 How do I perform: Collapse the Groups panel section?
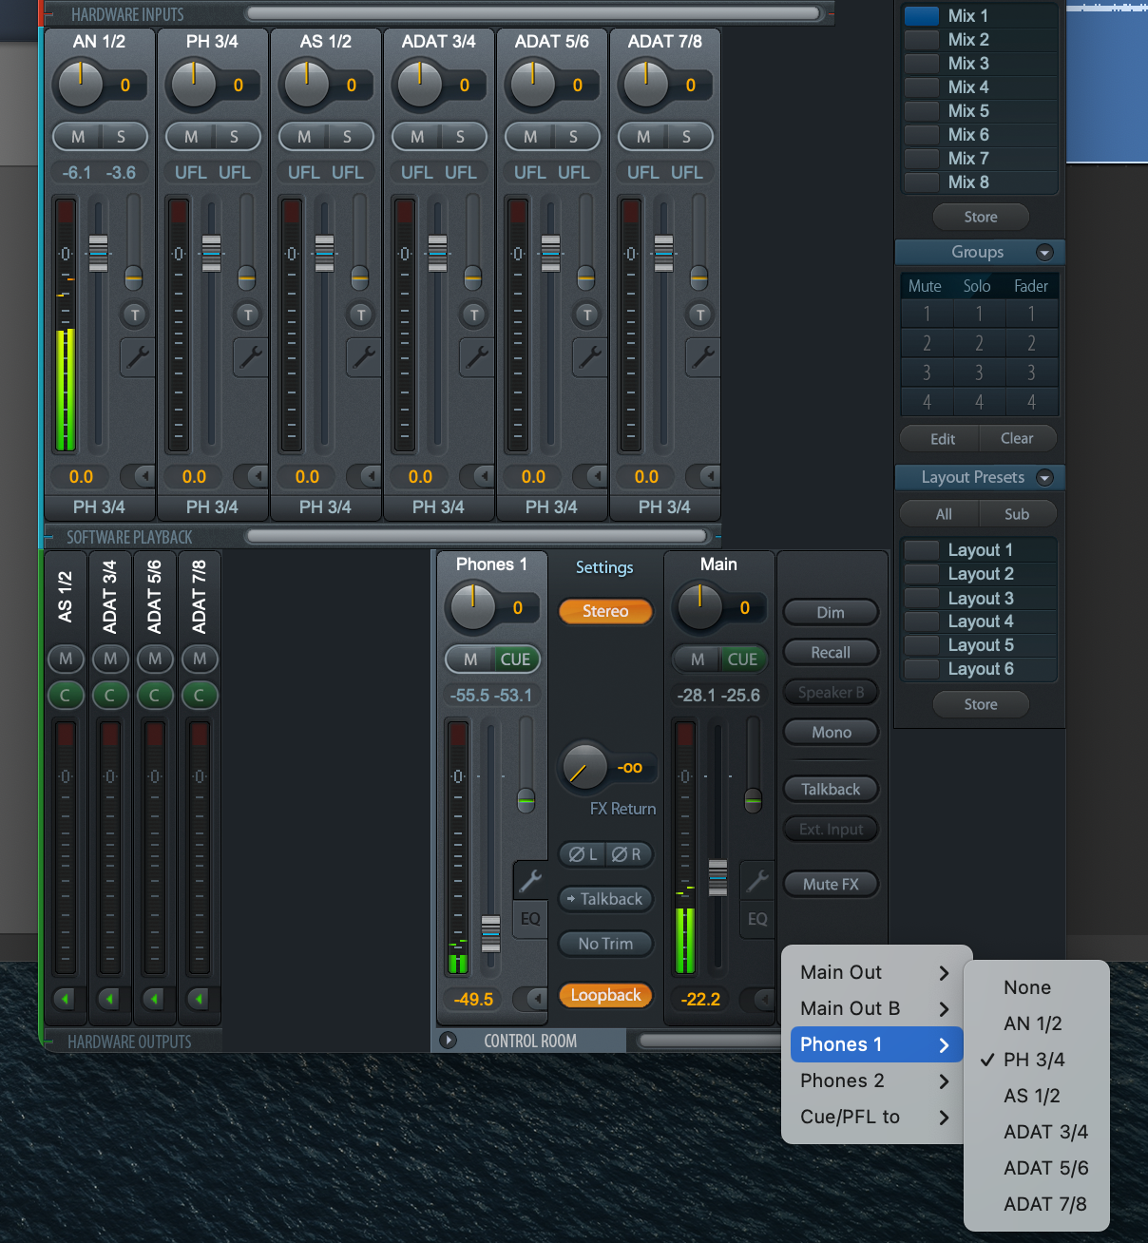point(1044,253)
